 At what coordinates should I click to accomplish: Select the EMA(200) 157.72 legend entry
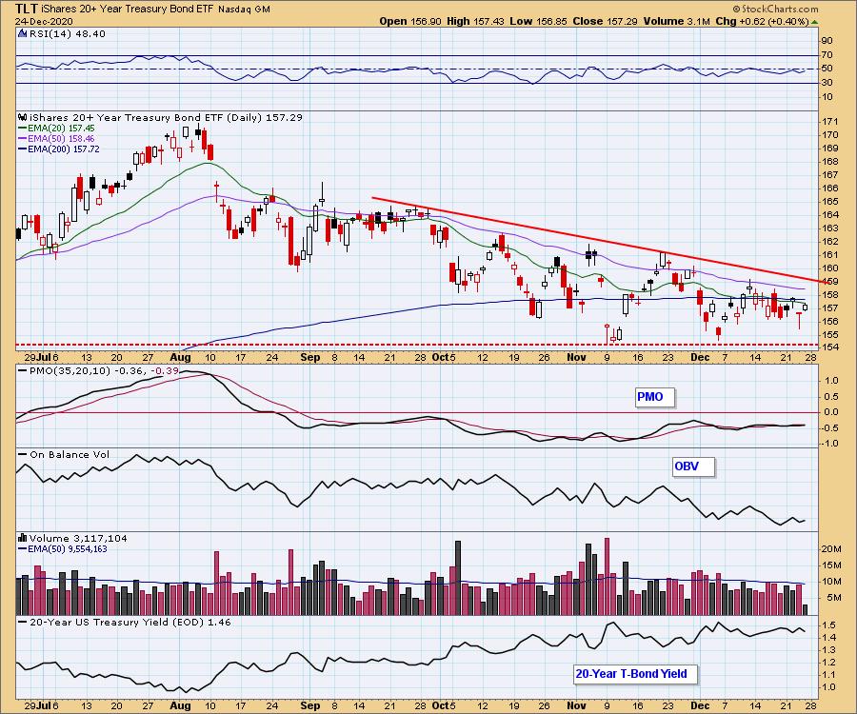(x=59, y=149)
